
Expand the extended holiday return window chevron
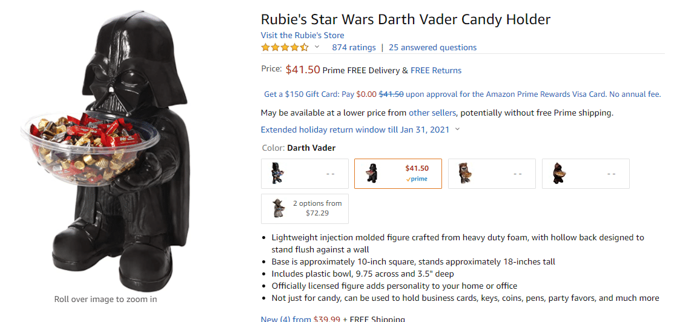[458, 130]
